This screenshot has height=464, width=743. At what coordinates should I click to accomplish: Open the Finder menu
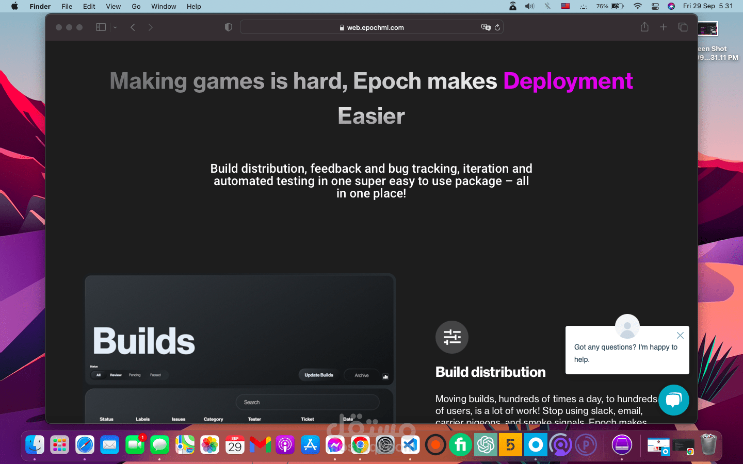point(40,6)
